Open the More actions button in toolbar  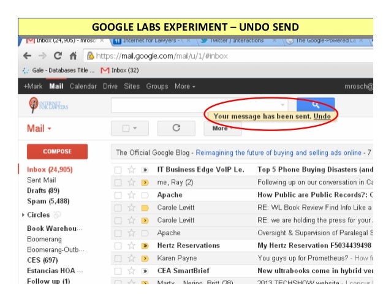(222, 128)
